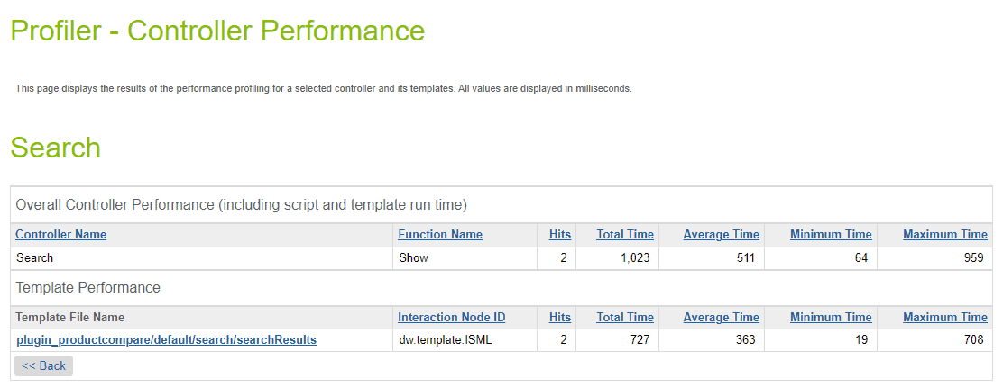Sort template table by Total Time
This screenshot has height=387, width=1003.
pos(625,318)
